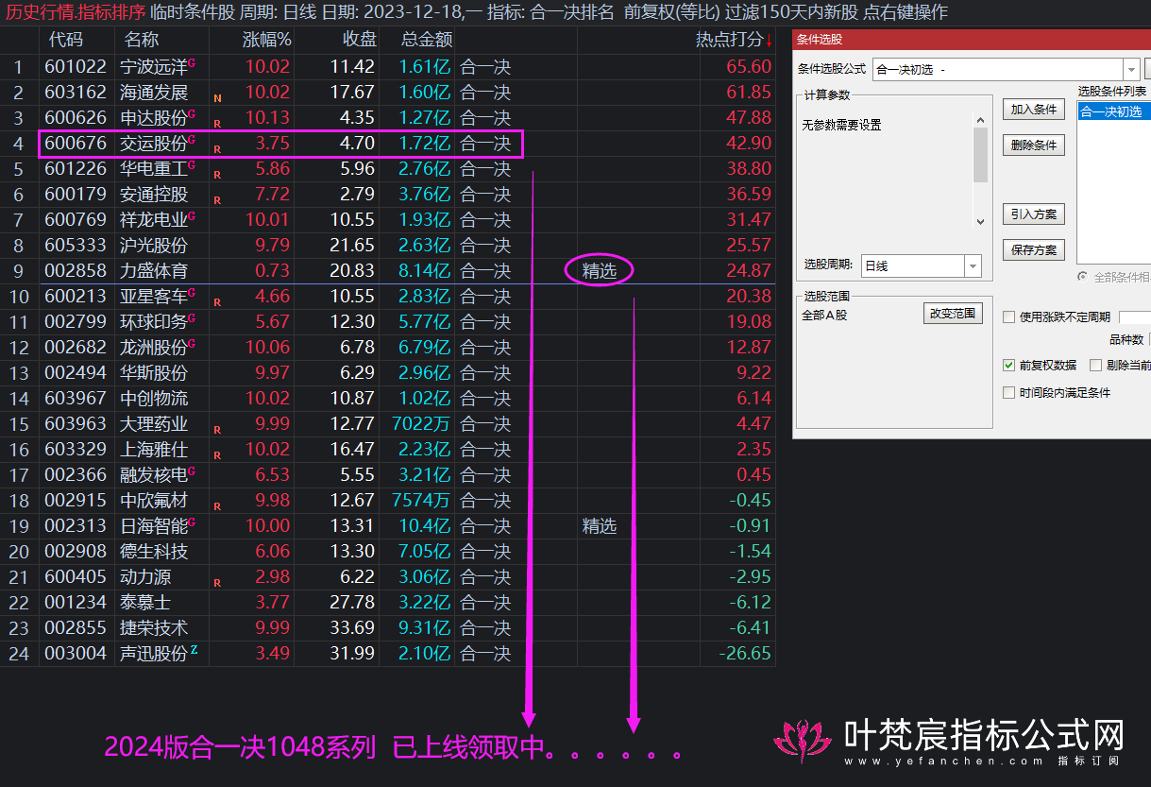Click the Z marker beside 声迅股份
The height and width of the screenshot is (787, 1151).
pyautogui.click(x=194, y=649)
